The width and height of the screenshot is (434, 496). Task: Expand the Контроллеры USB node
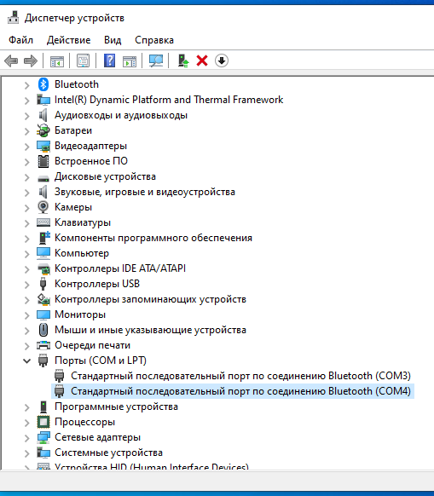27,284
